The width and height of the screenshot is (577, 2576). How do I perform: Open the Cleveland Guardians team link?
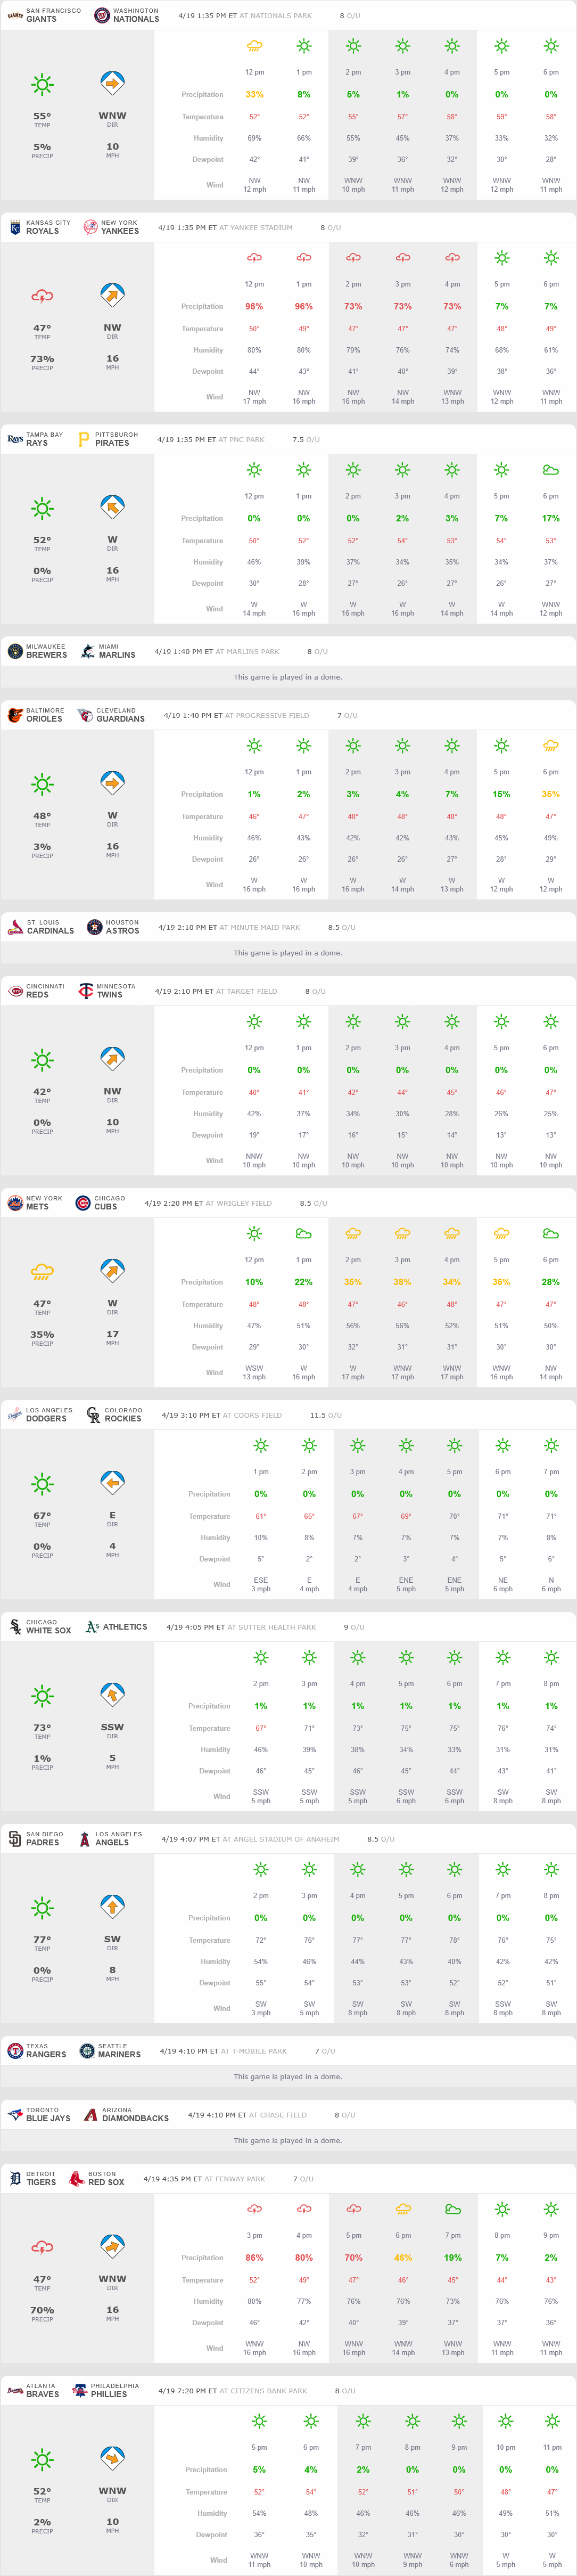(x=120, y=719)
